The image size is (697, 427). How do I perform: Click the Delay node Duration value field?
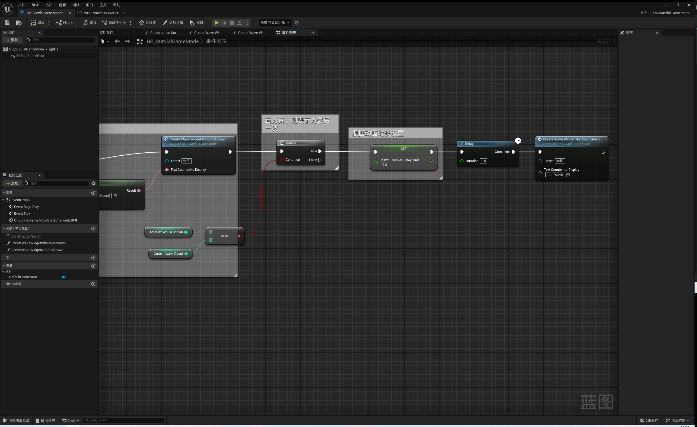pyautogui.click(x=483, y=161)
